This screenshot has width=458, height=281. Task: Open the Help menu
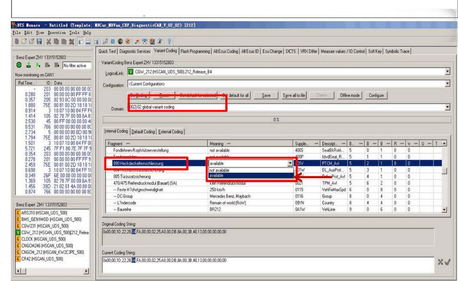[x=87, y=32]
